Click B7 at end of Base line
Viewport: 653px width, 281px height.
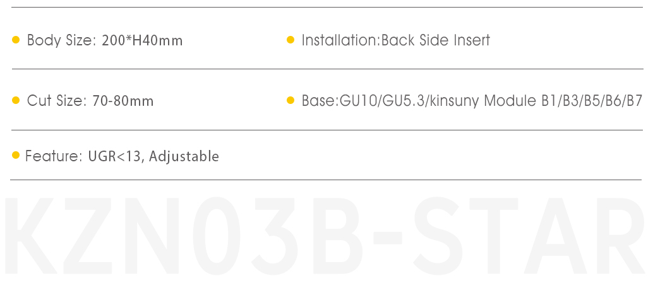click(634, 101)
